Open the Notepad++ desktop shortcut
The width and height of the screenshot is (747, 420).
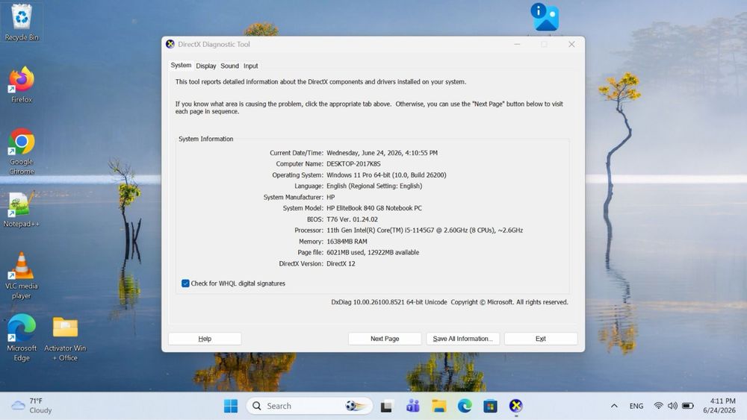coord(22,210)
